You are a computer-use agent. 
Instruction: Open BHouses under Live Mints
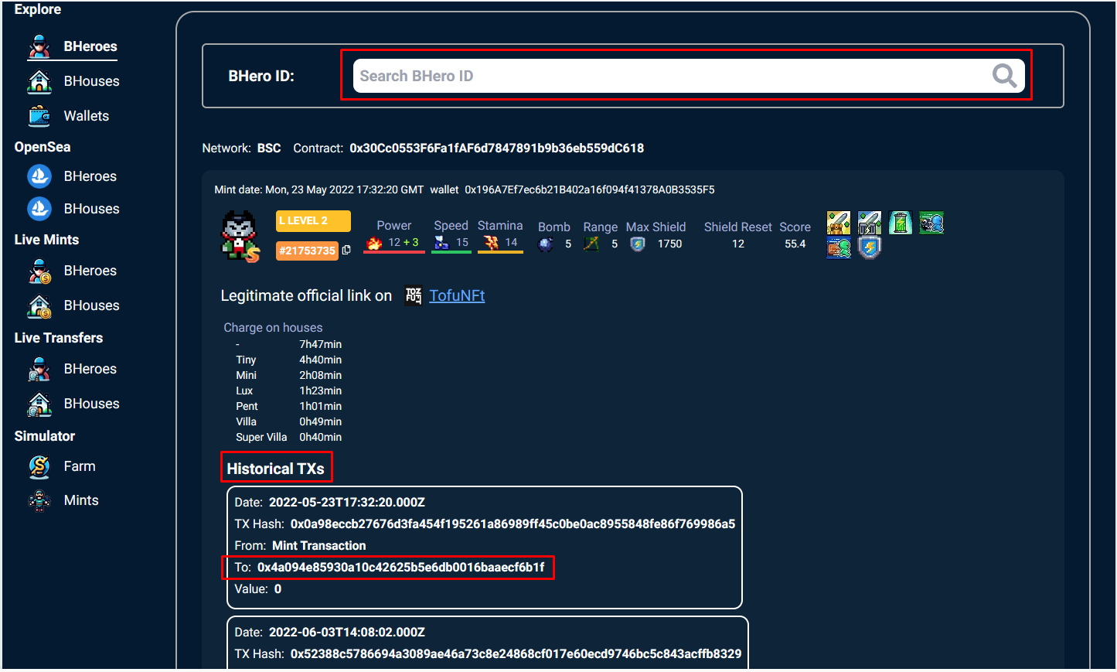[x=91, y=305]
